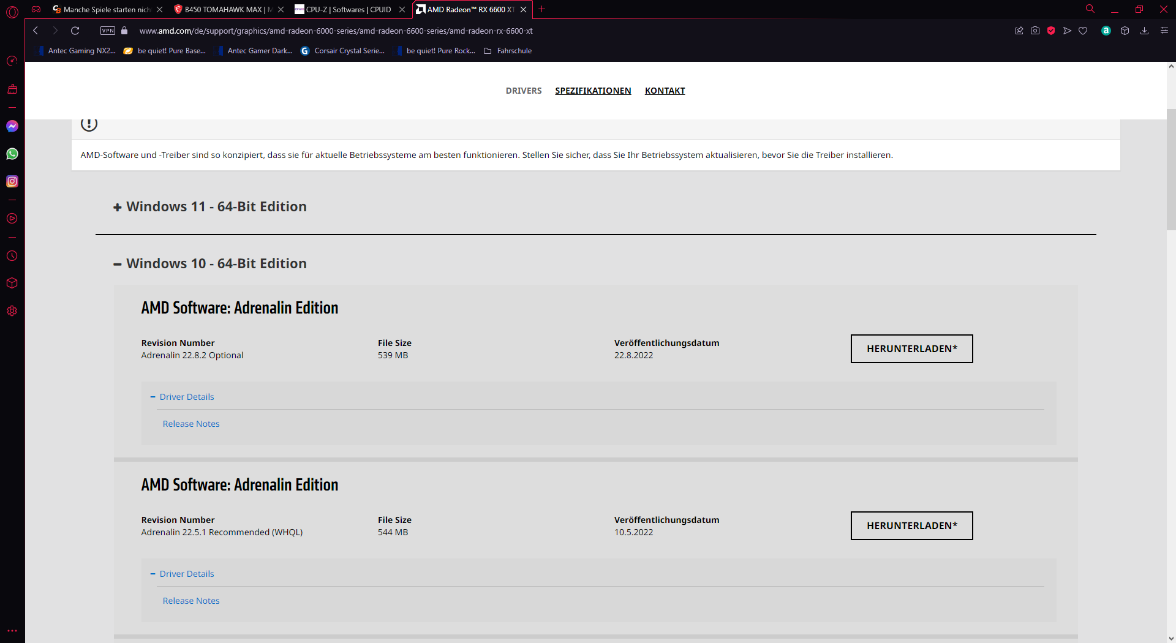
Task: Open the Fahrschule bookmark folder
Action: coord(508,51)
